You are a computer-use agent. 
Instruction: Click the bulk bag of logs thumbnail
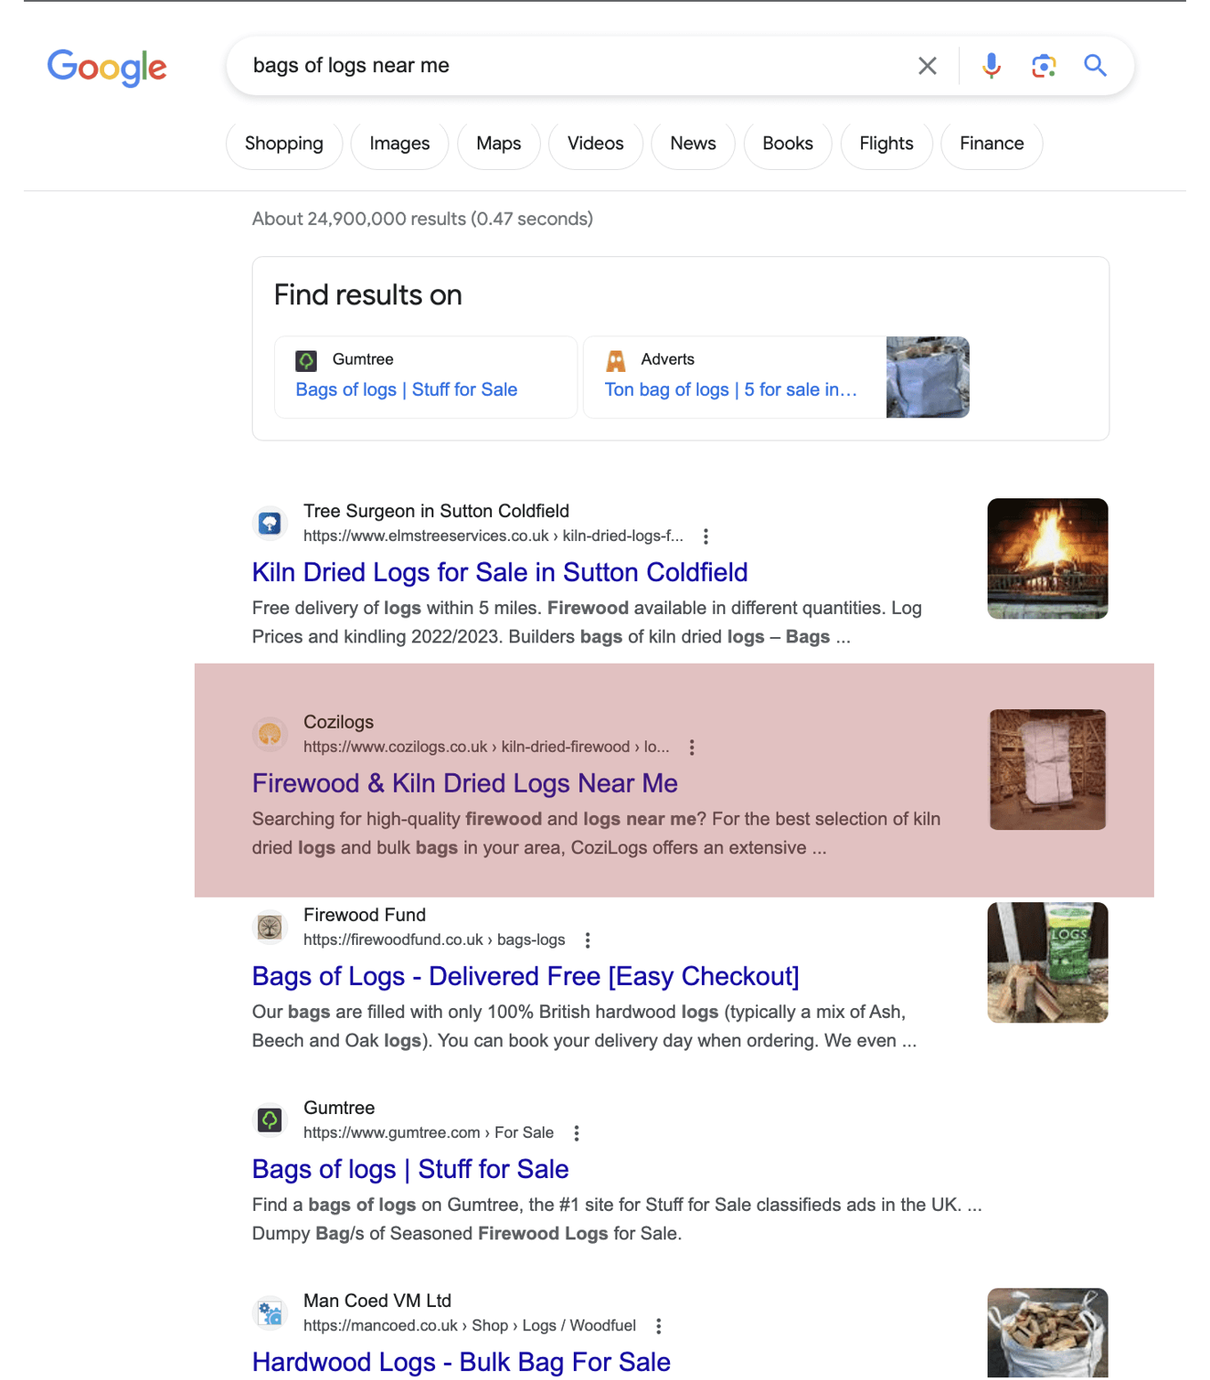tap(1047, 1333)
